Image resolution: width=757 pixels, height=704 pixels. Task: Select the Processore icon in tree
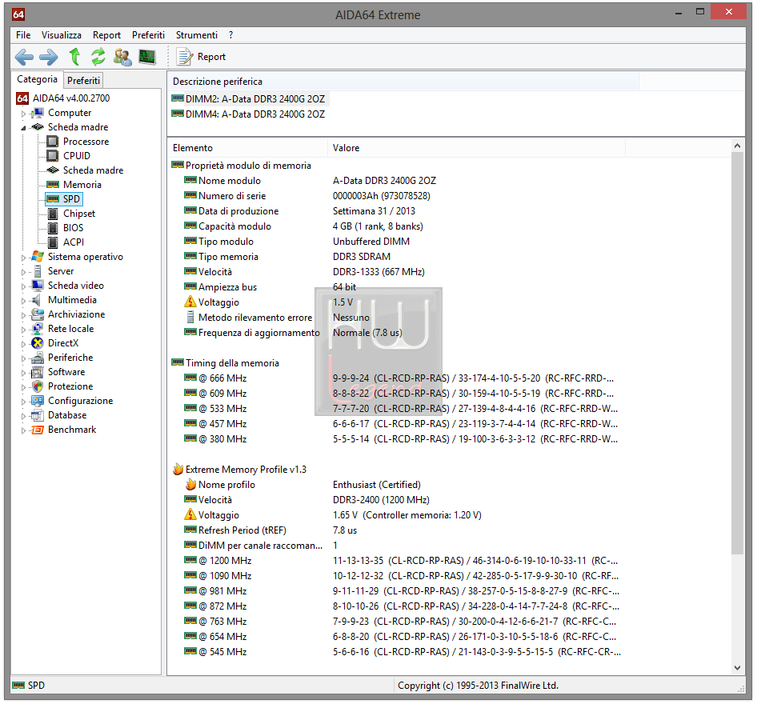[x=52, y=142]
